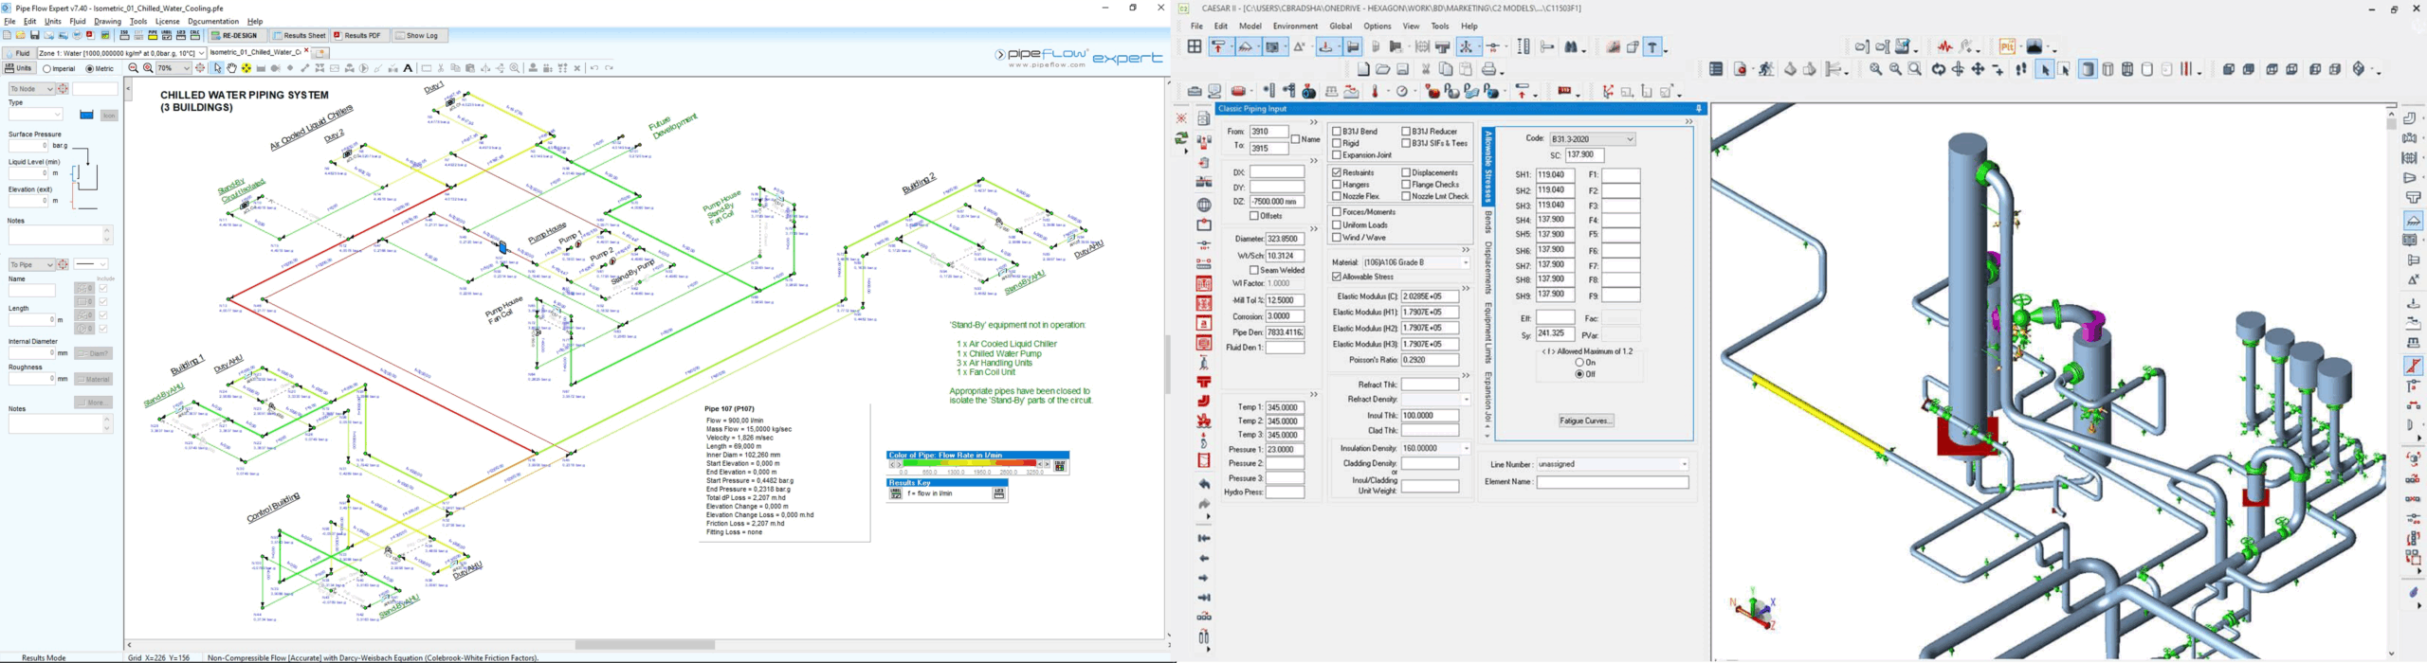Click the open folder icon in CAESAR II
This screenshot has width=2427, height=663.
[x=1383, y=70]
